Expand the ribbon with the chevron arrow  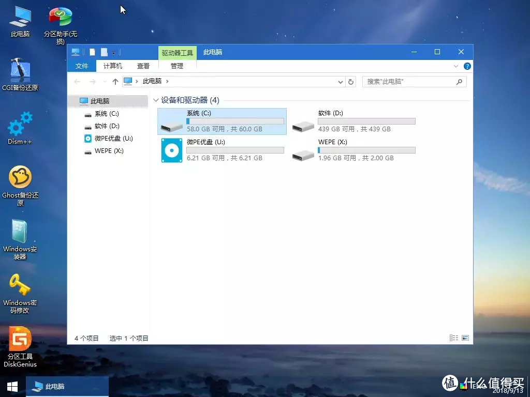point(455,66)
